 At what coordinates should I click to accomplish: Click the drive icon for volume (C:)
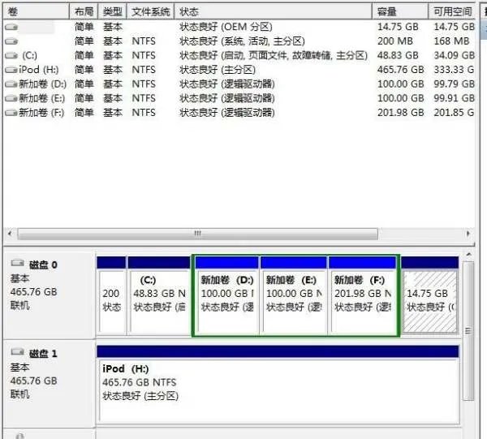click(11, 55)
